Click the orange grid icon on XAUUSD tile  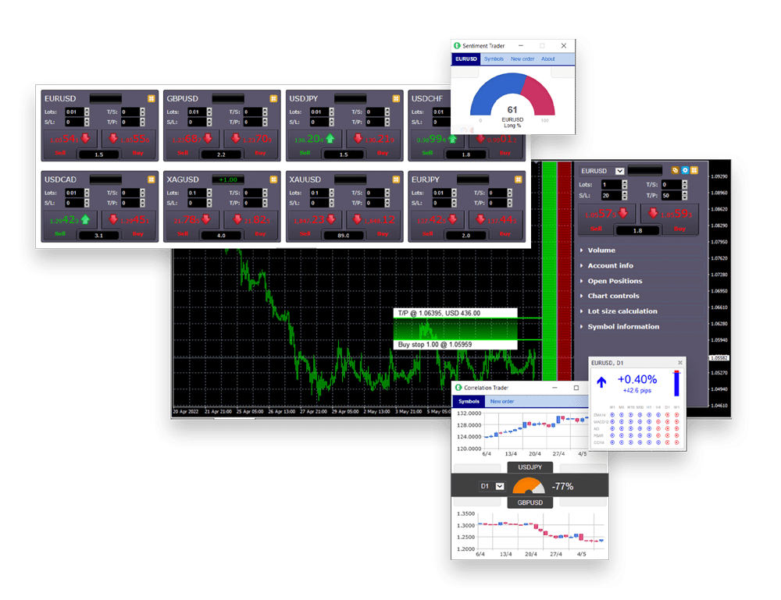coord(396,179)
